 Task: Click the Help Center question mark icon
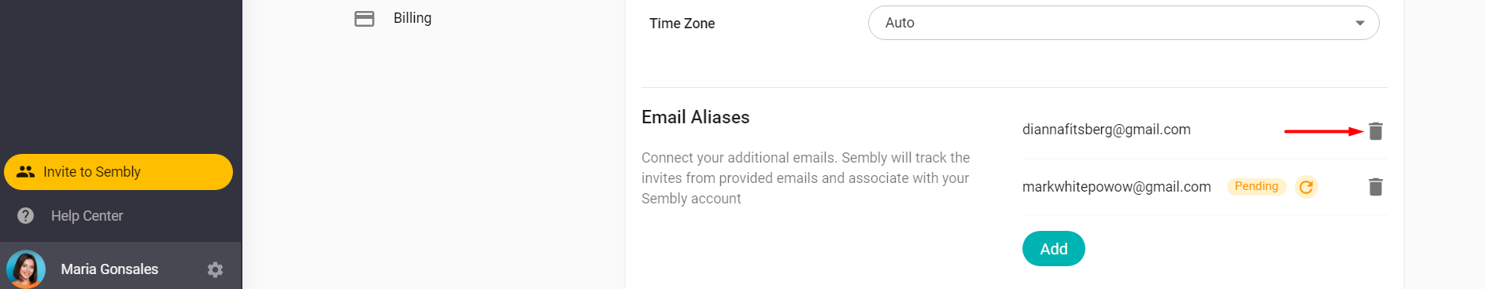tap(26, 216)
